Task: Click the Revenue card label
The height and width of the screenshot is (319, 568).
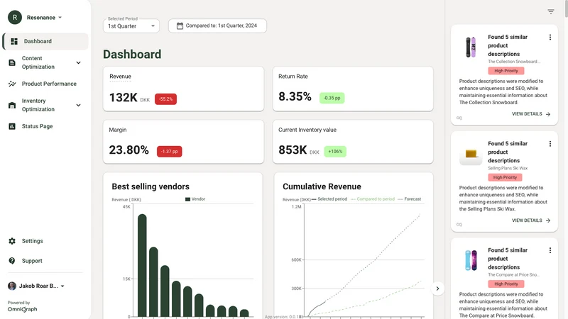Action: coord(120,77)
